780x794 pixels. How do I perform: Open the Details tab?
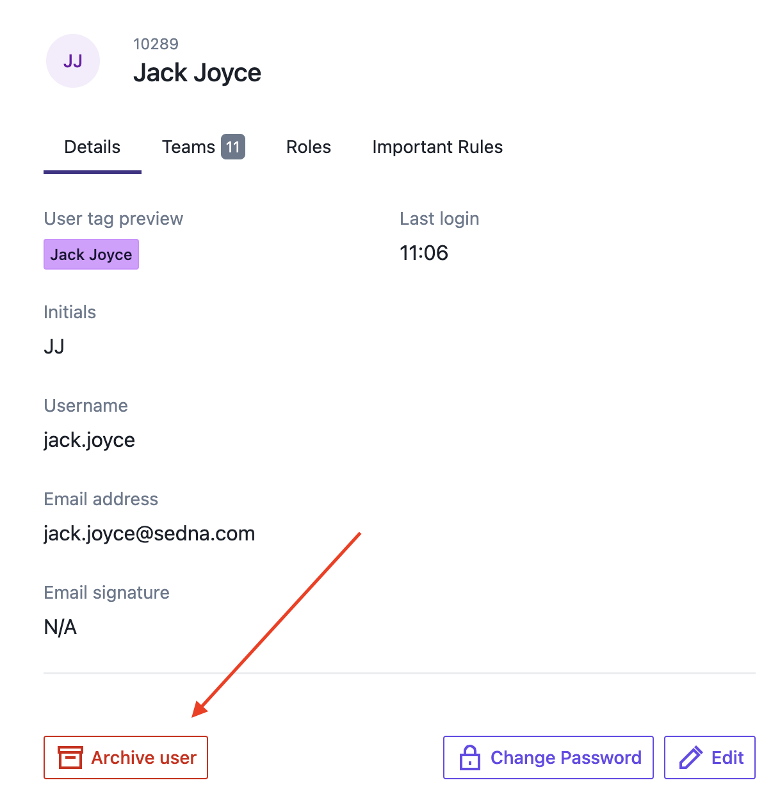click(92, 147)
